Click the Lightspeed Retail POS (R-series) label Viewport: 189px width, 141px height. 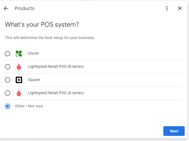pyautogui.click(x=56, y=66)
